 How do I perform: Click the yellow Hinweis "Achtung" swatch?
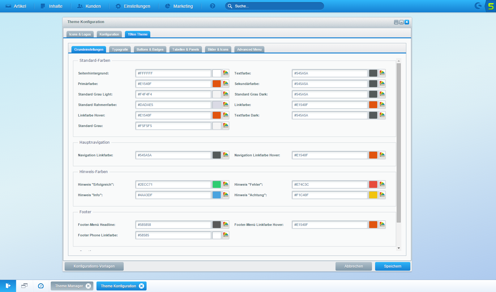pyautogui.click(x=373, y=195)
